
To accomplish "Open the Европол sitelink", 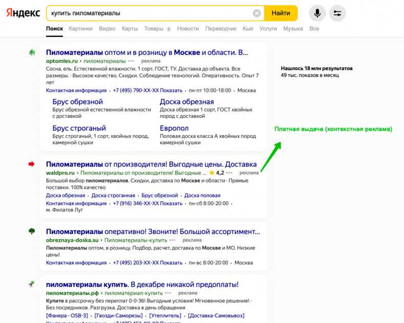I will 174,128.
